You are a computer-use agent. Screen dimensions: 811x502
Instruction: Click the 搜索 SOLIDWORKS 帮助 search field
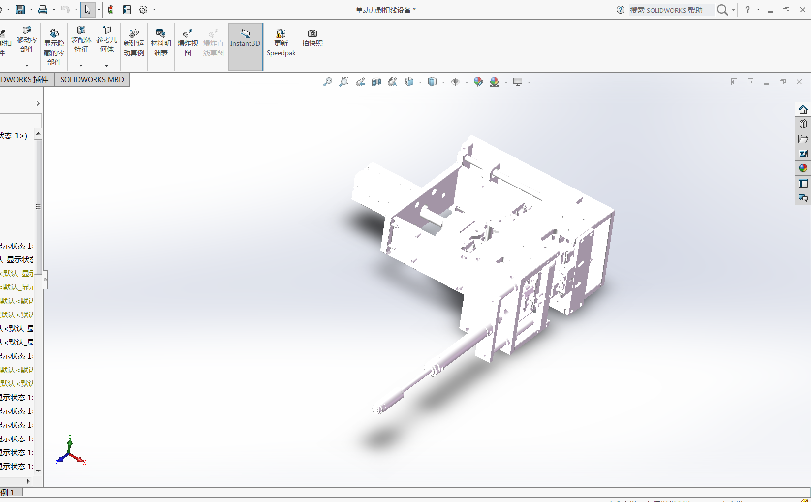669,10
